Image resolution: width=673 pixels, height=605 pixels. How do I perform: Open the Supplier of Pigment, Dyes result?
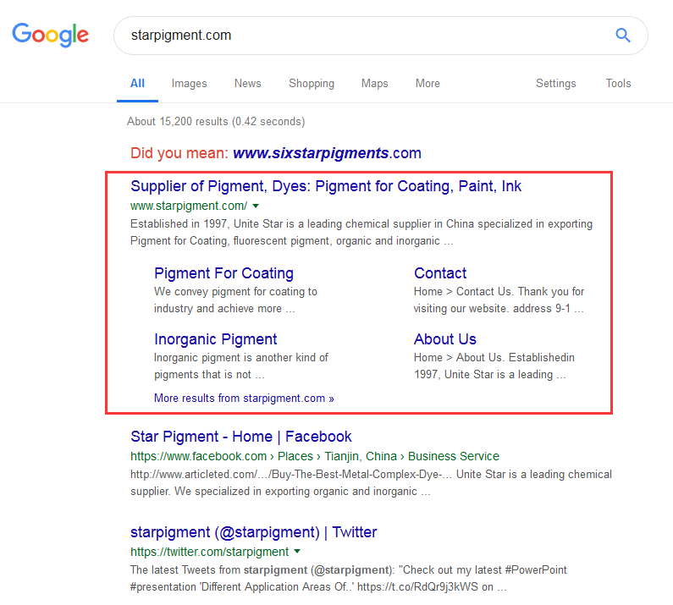point(326,186)
